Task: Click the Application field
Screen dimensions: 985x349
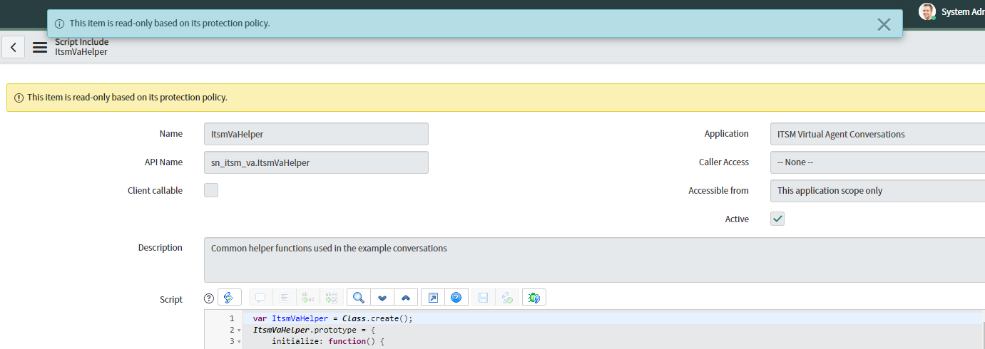Action: coord(877,134)
